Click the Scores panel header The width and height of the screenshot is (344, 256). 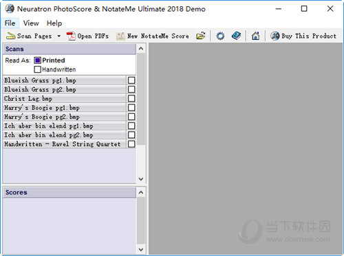pyautogui.click(x=69, y=192)
